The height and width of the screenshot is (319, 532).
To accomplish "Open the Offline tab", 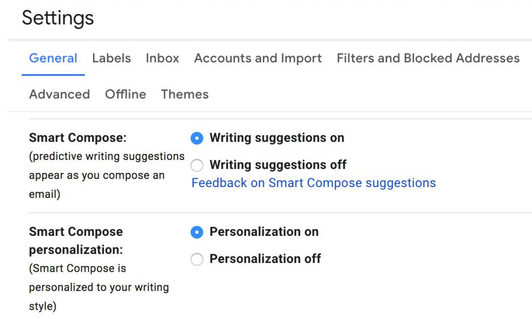I will tap(125, 94).
